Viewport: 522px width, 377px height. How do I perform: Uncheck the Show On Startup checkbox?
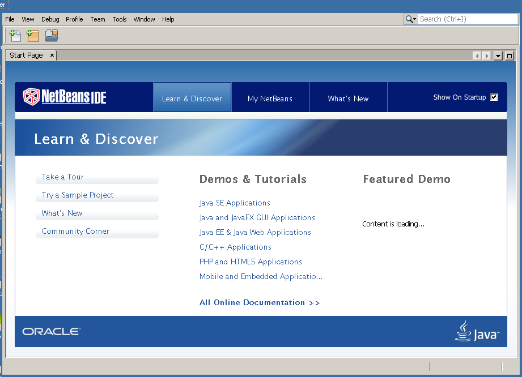coord(494,97)
